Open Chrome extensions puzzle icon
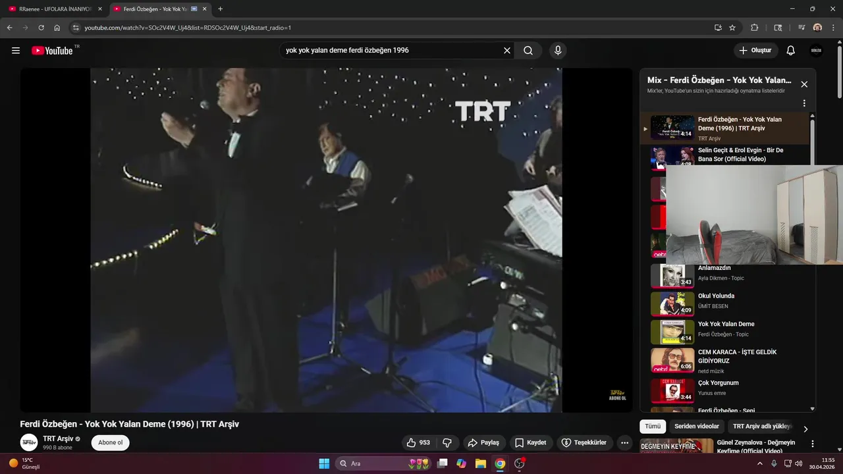The width and height of the screenshot is (843, 474). coord(755,28)
